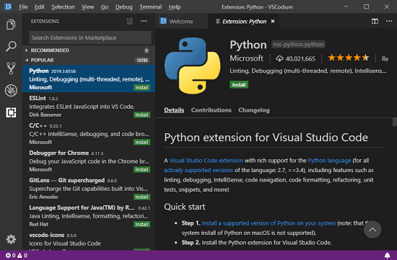
Task: Switch to the Welcome tab
Action: point(181,21)
